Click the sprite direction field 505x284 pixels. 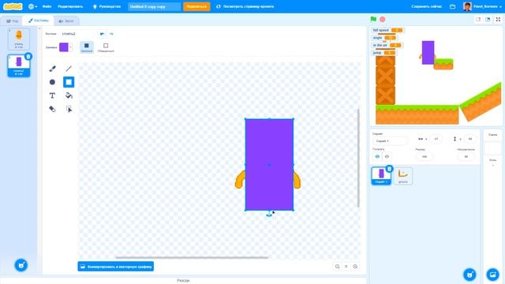(x=466, y=156)
